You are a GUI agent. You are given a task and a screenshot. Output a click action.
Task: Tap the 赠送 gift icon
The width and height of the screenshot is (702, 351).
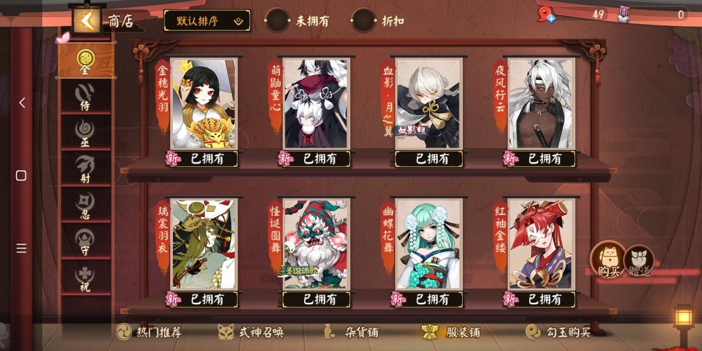[639, 261]
